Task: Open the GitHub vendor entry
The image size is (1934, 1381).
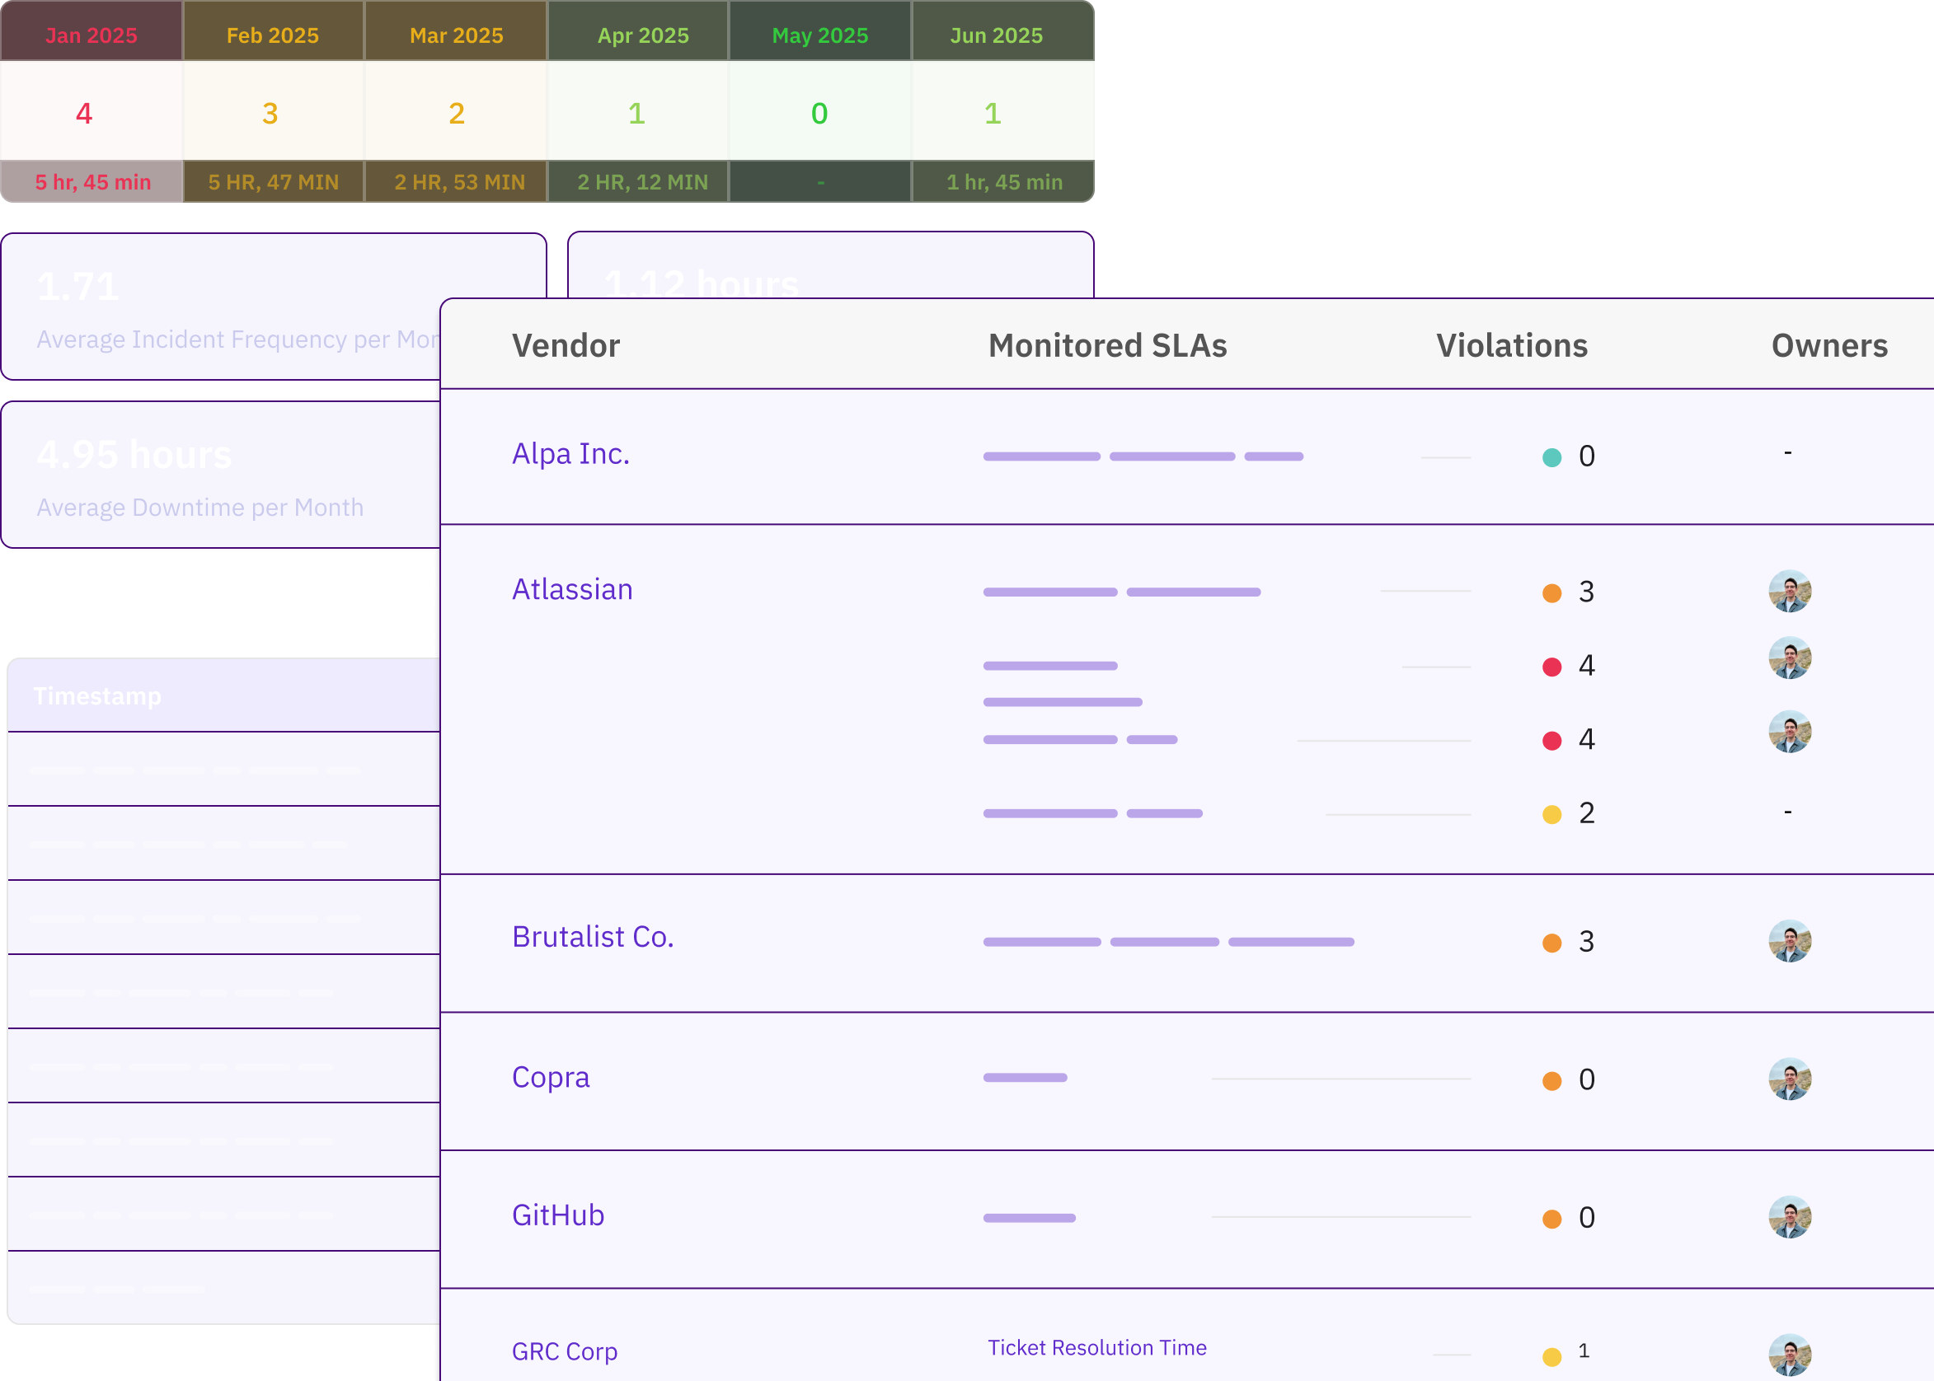Action: [558, 1215]
